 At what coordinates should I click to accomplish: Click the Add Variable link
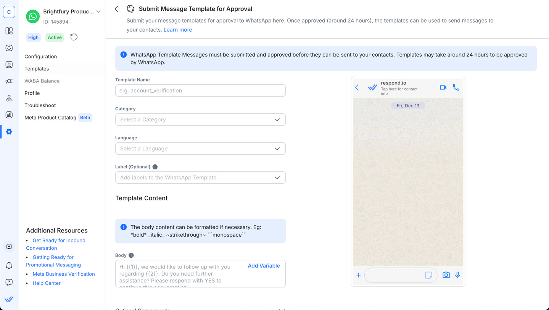point(264,266)
